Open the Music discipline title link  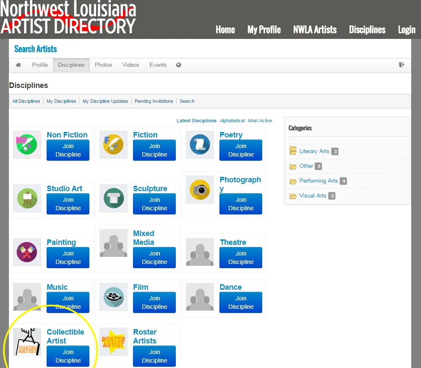pos(57,287)
